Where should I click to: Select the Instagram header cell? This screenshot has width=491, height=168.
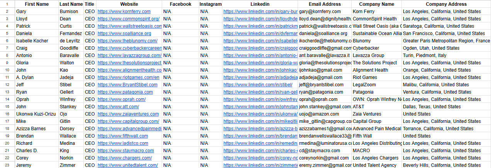(210, 4)
